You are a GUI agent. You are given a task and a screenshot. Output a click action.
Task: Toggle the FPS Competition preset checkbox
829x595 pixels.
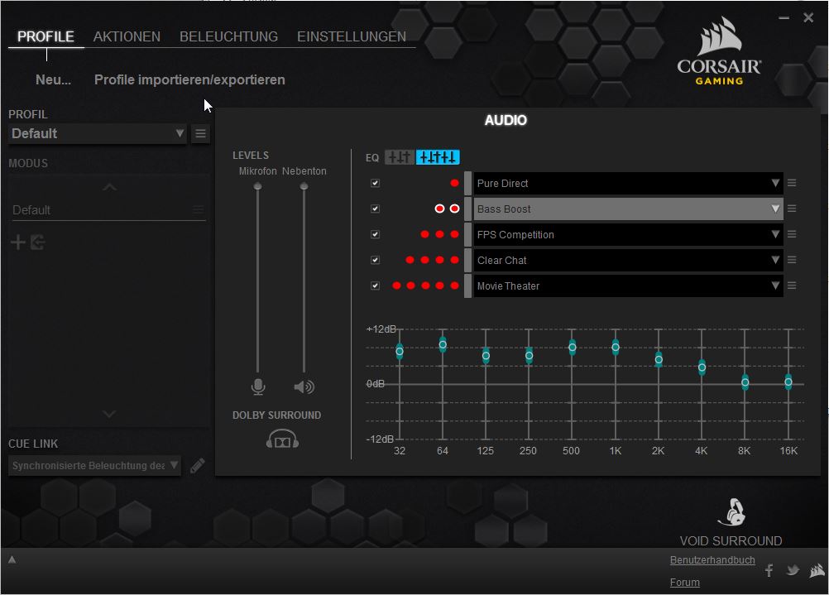(x=375, y=235)
